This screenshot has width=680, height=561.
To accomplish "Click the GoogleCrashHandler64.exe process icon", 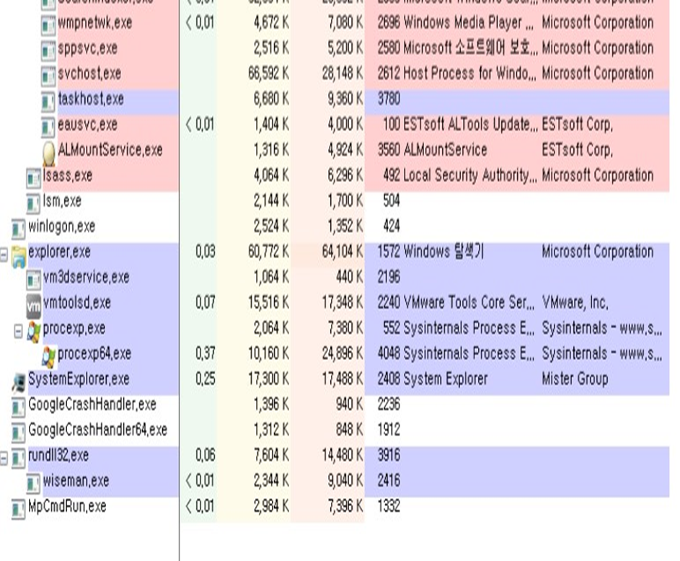I will [18, 433].
